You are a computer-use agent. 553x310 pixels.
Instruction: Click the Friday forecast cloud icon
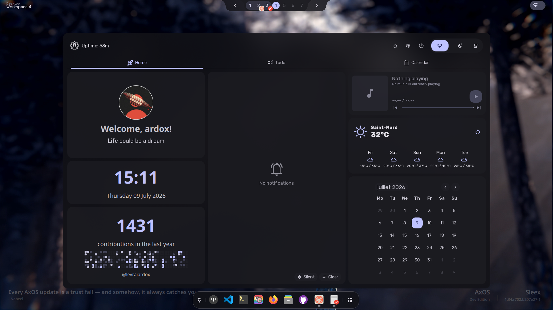(370, 160)
